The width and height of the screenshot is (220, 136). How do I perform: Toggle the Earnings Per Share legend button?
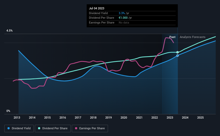pos(90,129)
